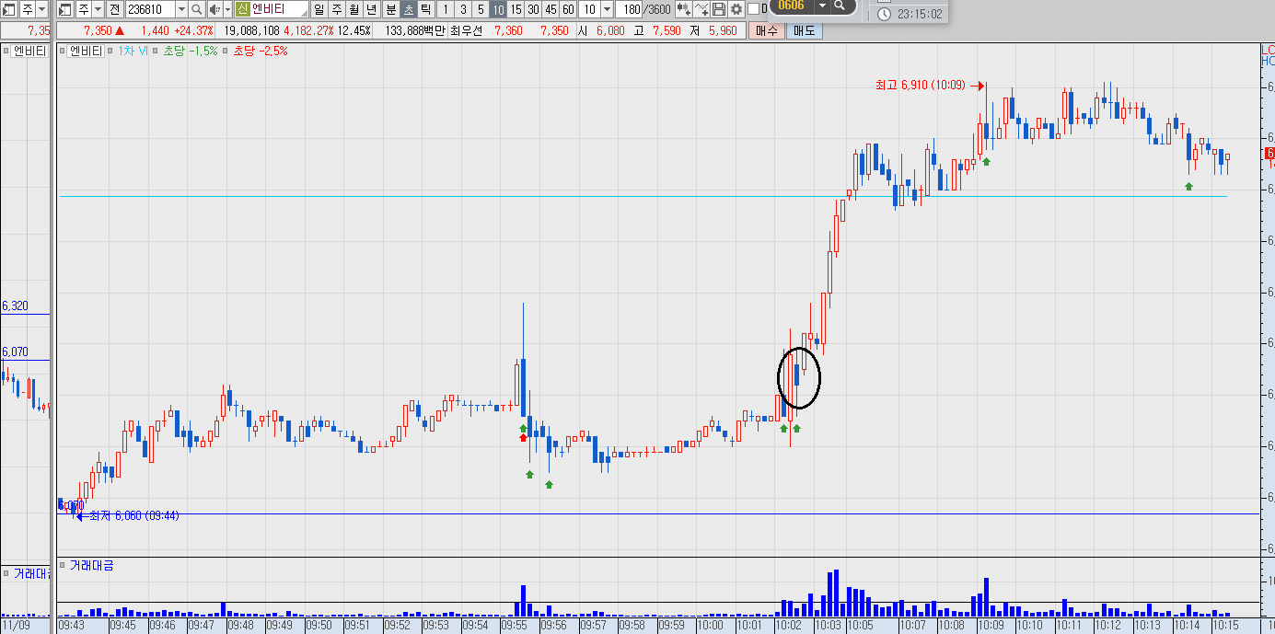Click the 180 candle count input field
The image size is (1275, 634).
pos(629,9)
